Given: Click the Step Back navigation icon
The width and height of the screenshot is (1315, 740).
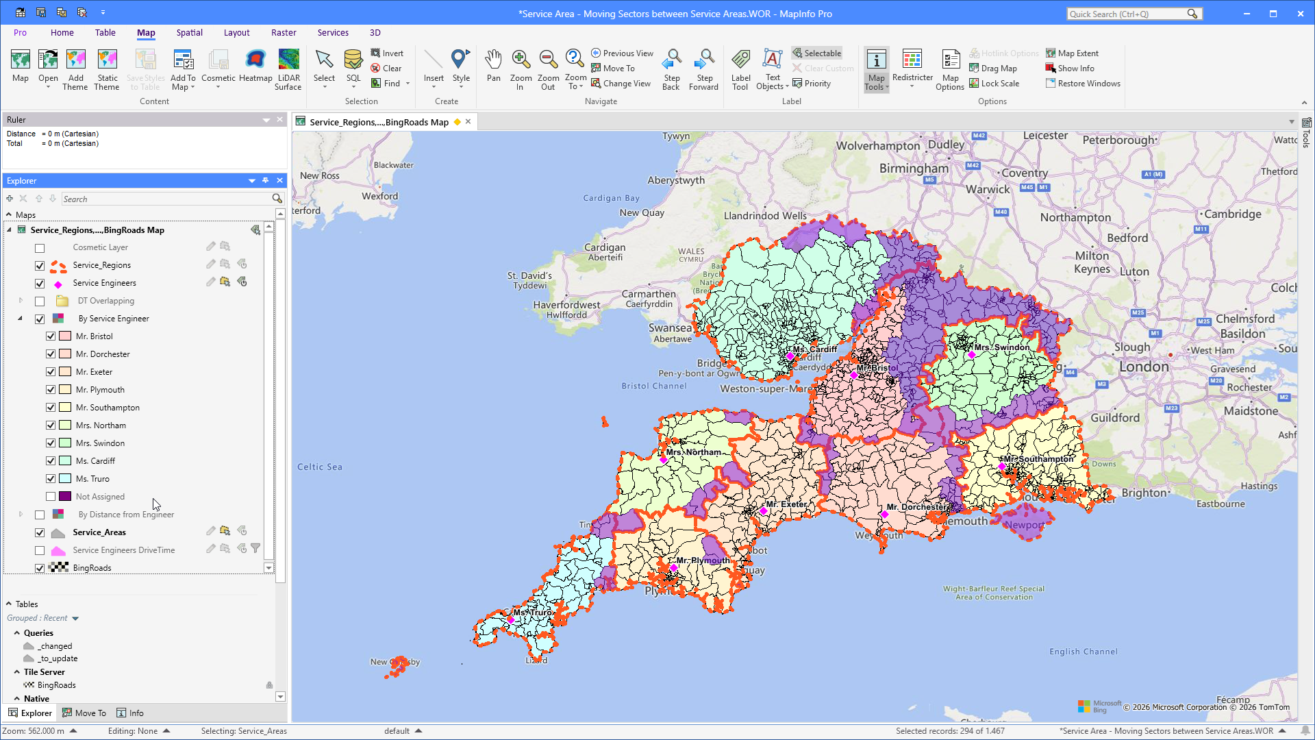Looking at the screenshot, I should [671, 69].
